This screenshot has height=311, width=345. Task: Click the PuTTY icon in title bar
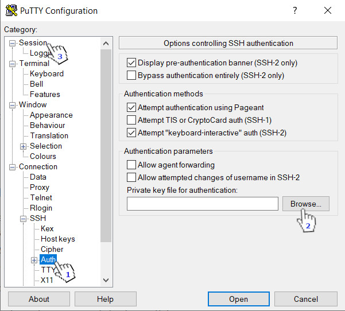11,10
